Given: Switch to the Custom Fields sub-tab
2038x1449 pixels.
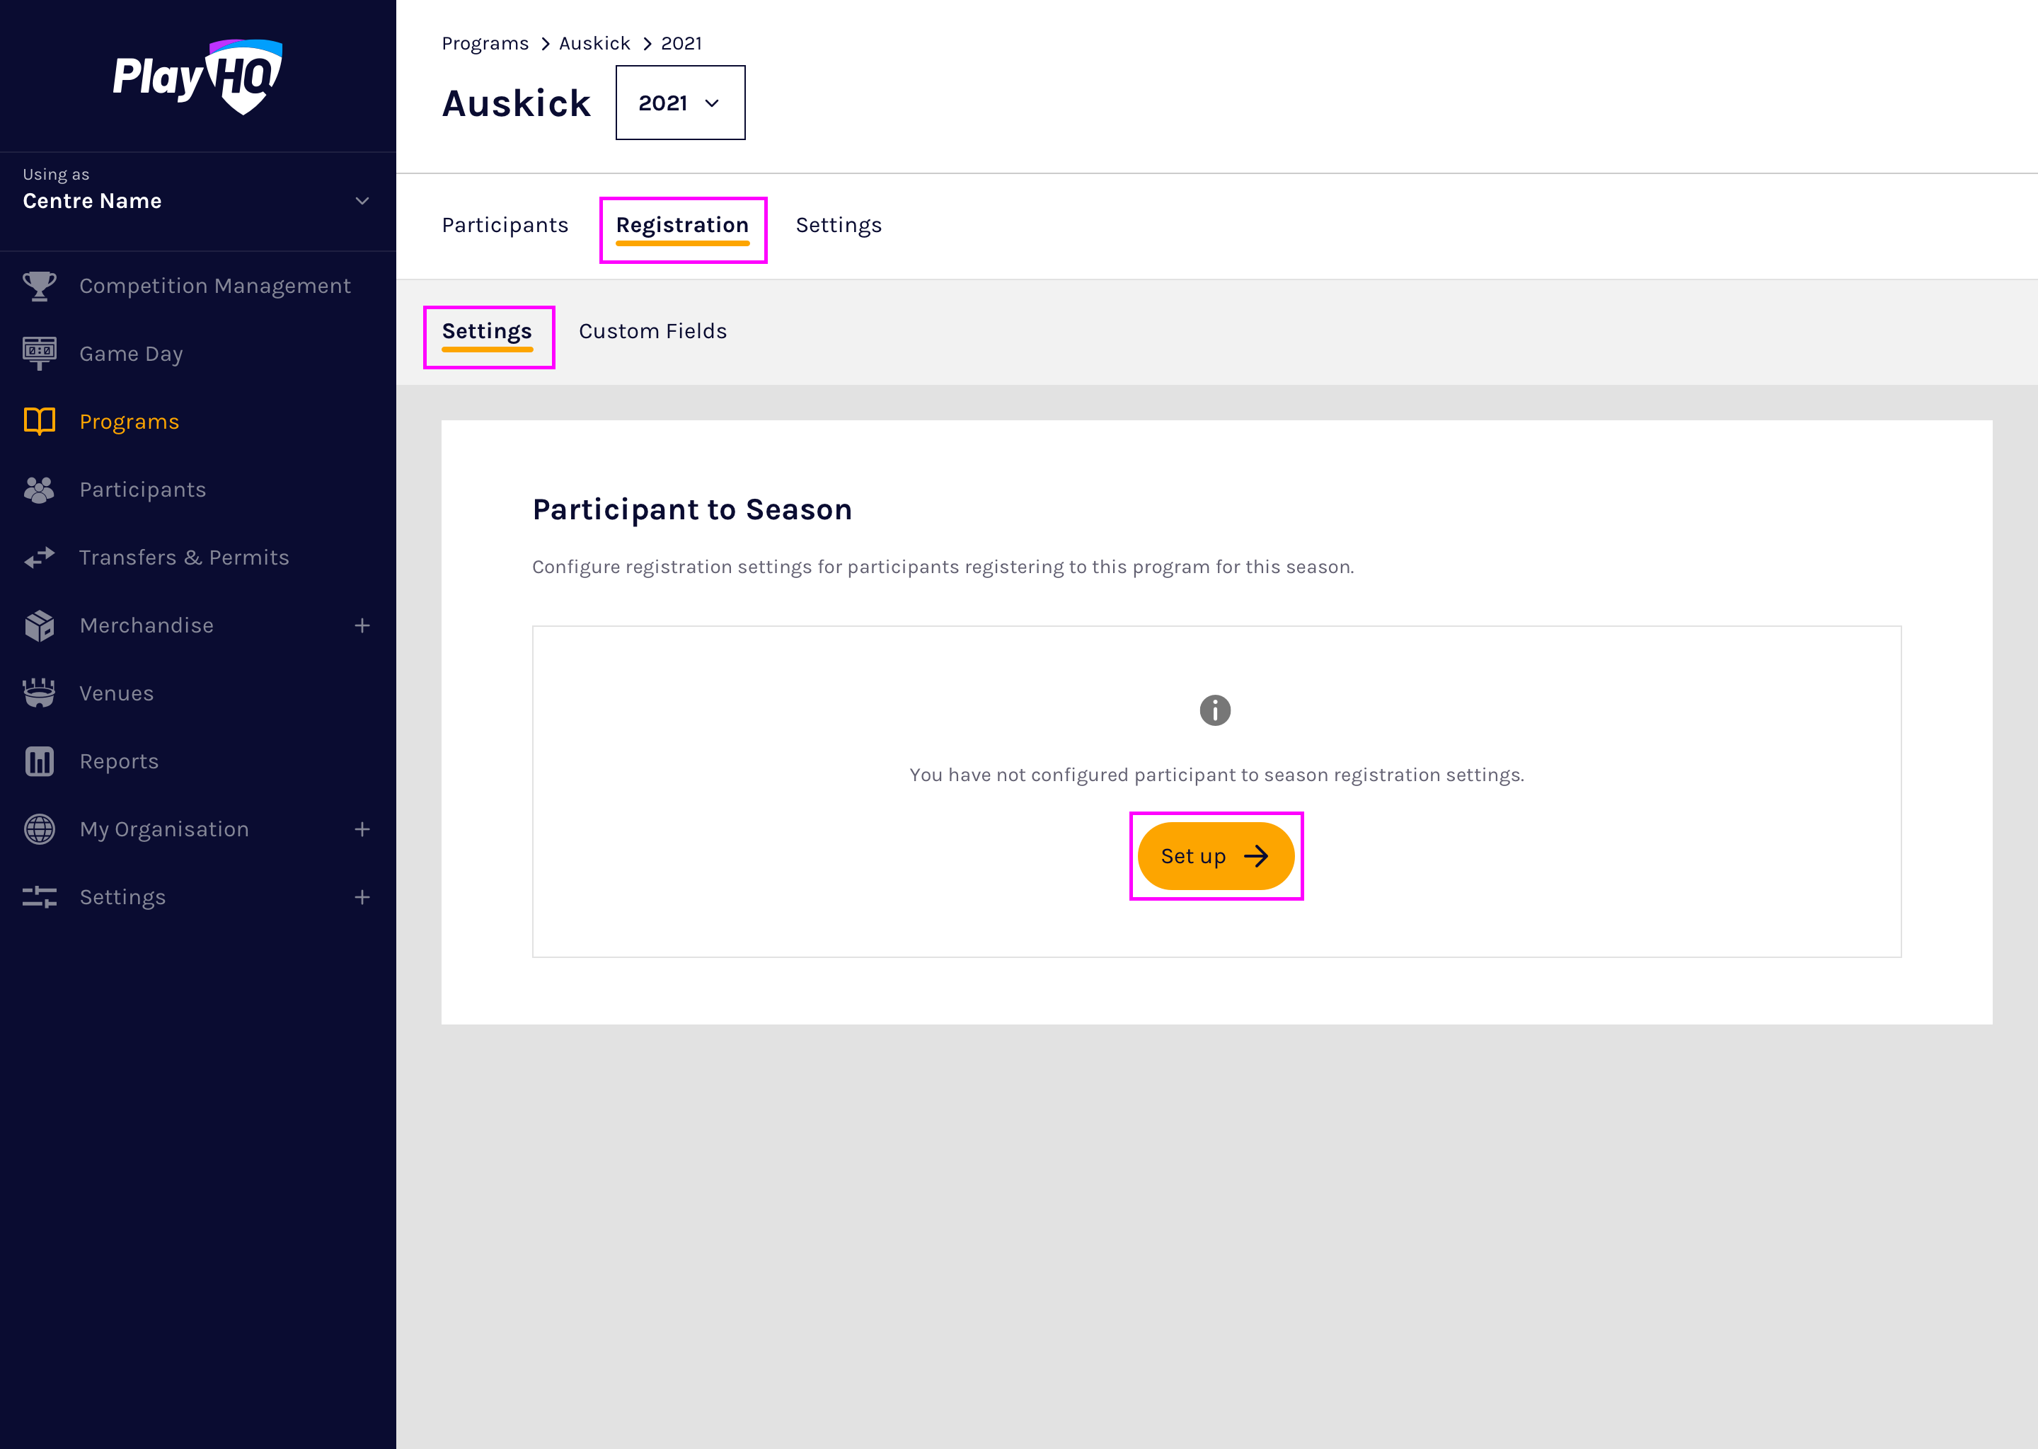Looking at the screenshot, I should pos(652,331).
